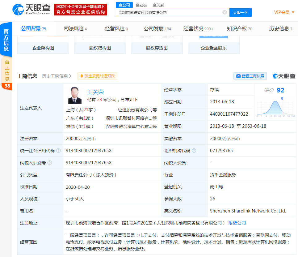Image resolution: width=298 pixels, height=257 pixels.
Task: Click 小于50人 staff size value
Action: pyautogui.click(x=75, y=199)
